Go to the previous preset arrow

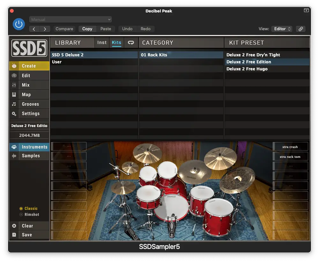point(34,29)
